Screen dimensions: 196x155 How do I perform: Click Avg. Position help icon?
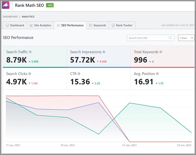pyautogui.click(x=157, y=74)
